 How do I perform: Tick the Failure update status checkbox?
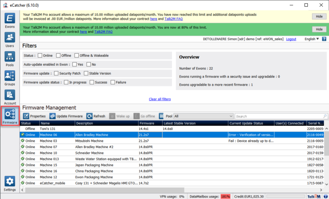click(x=113, y=82)
